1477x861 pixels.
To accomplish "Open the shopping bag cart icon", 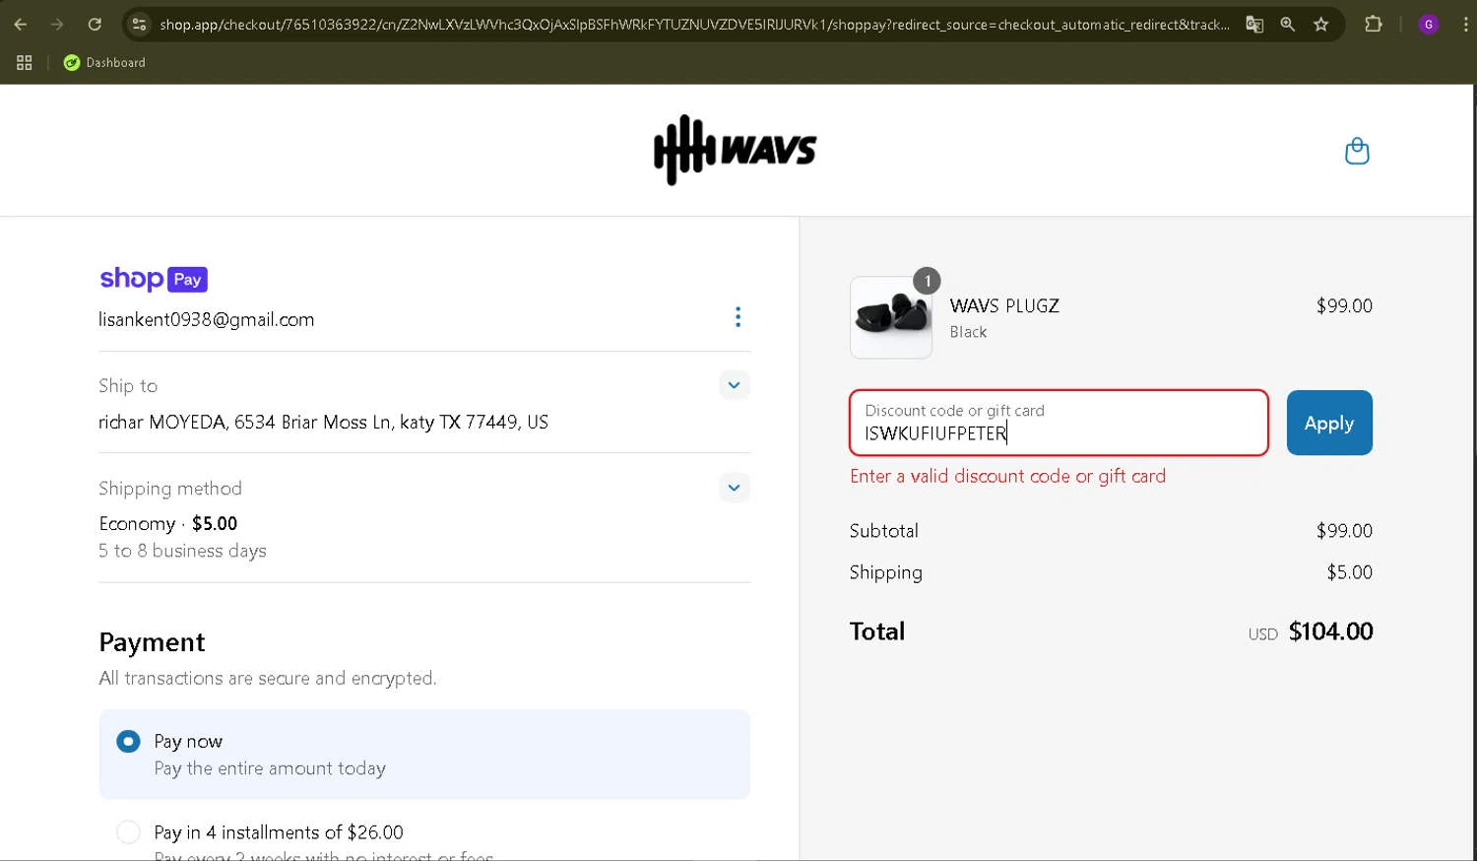I will [x=1357, y=151].
